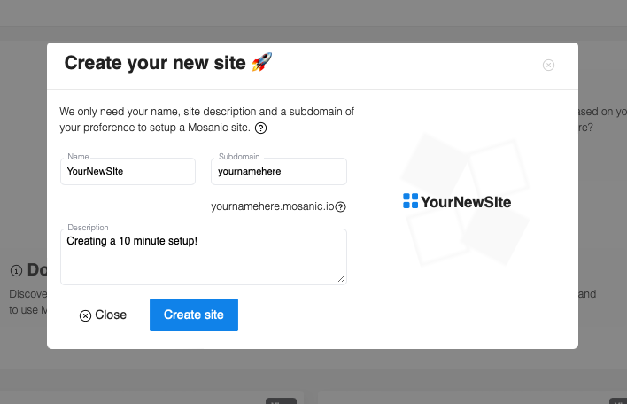Click the Name field label
Screen dimensions: 627x404
pos(78,157)
